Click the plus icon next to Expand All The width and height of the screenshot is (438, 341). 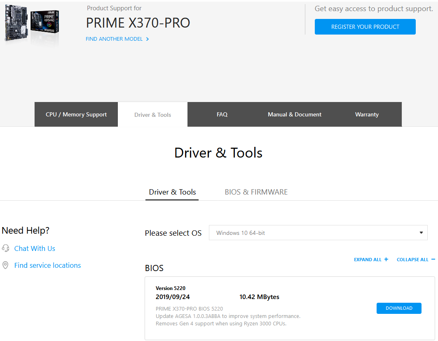click(386, 259)
